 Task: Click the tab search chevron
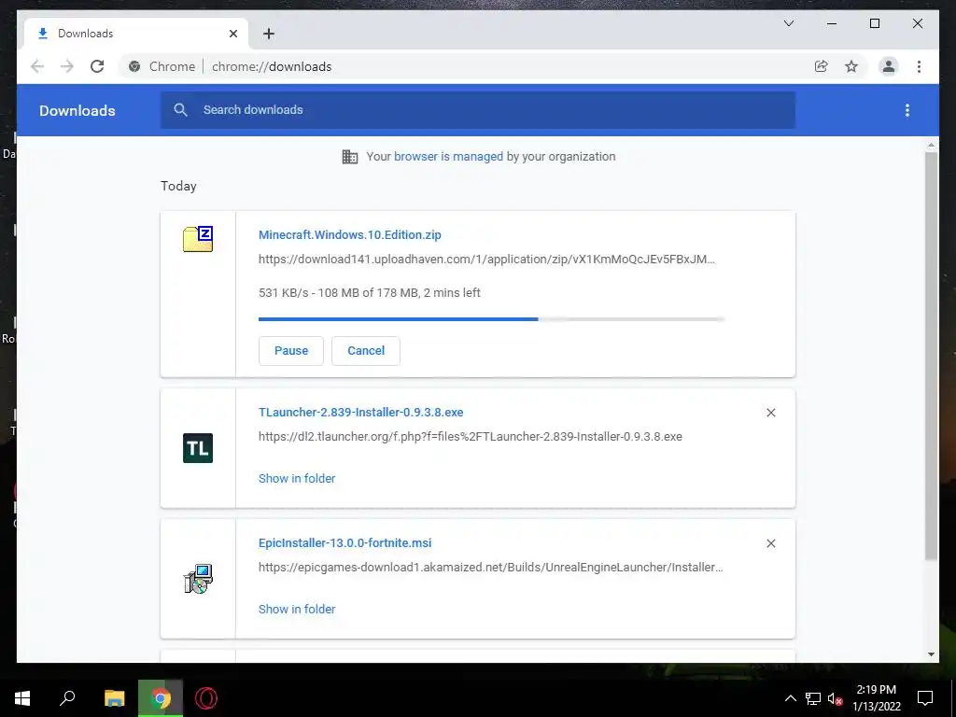[x=788, y=23]
